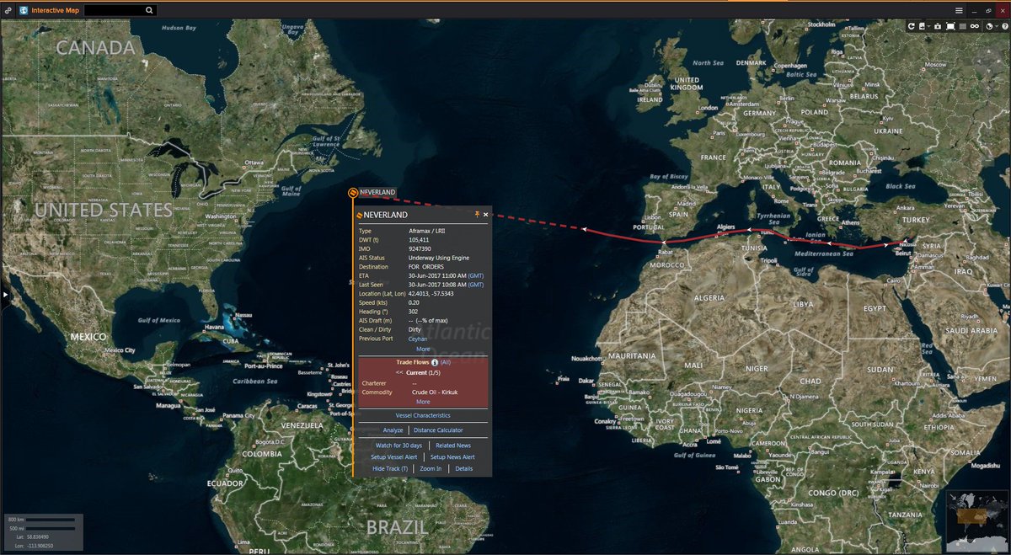Screen dimensions: 1011x555
Task: Click More below Previous Port
Action: tap(423, 349)
